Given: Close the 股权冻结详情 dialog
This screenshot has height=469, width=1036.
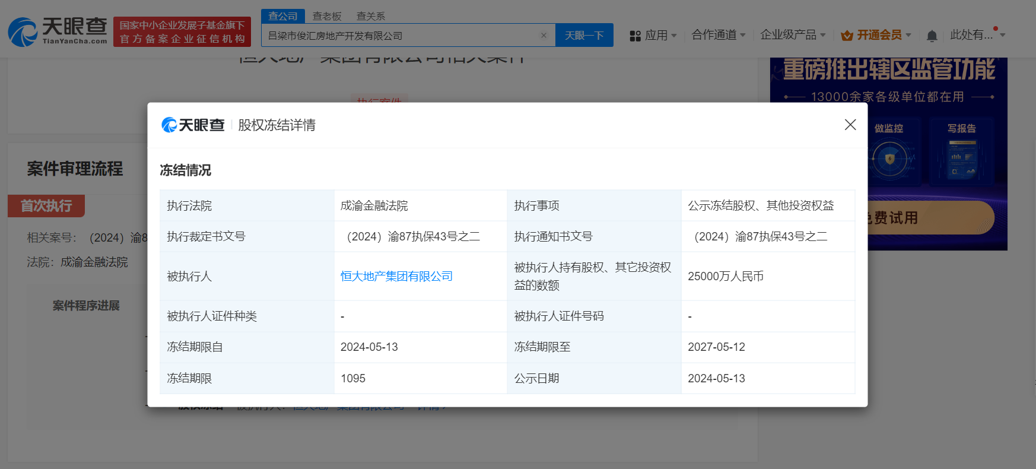Looking at the screenshot, I should (x=850, y=125).
